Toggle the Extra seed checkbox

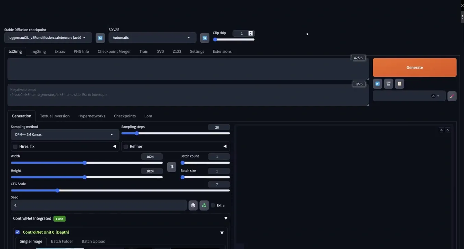tap(213, 205)
